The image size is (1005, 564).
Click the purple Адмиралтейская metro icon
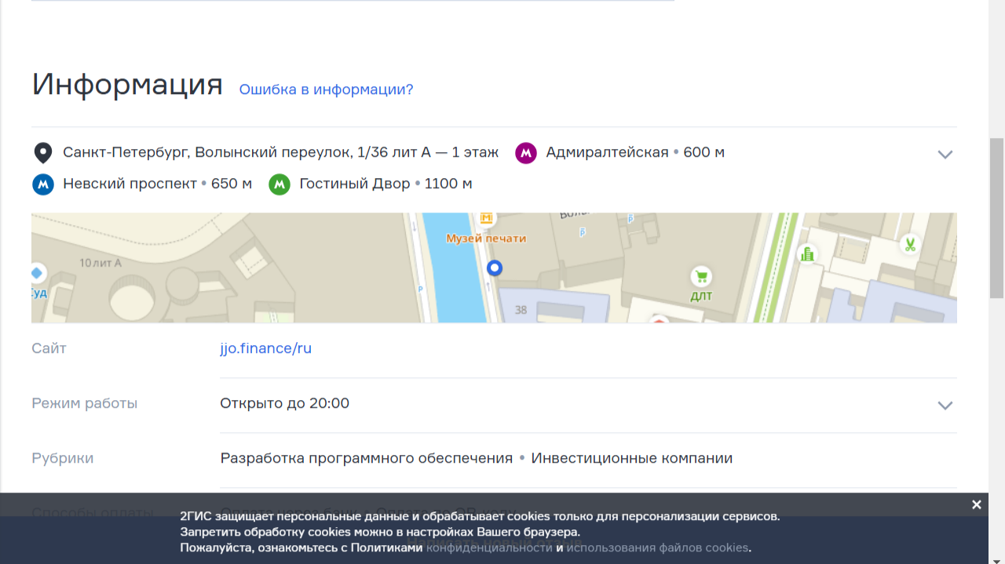(x=526, y=153)
